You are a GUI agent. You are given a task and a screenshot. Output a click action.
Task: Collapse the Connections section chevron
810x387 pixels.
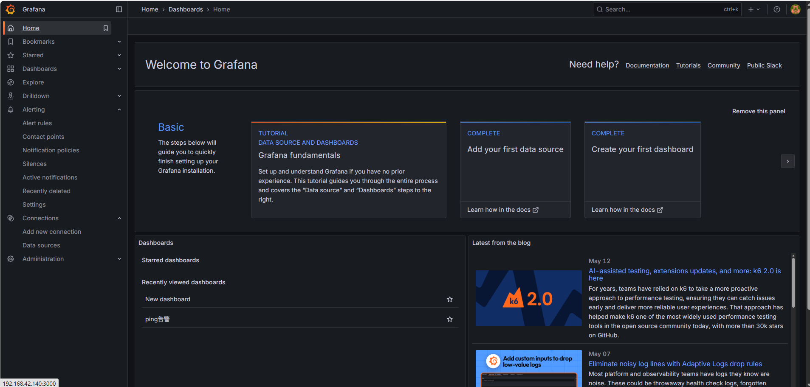119,218
